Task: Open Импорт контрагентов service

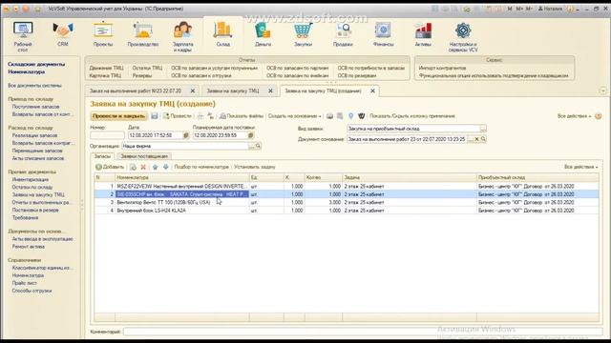Action: point(442,68)
